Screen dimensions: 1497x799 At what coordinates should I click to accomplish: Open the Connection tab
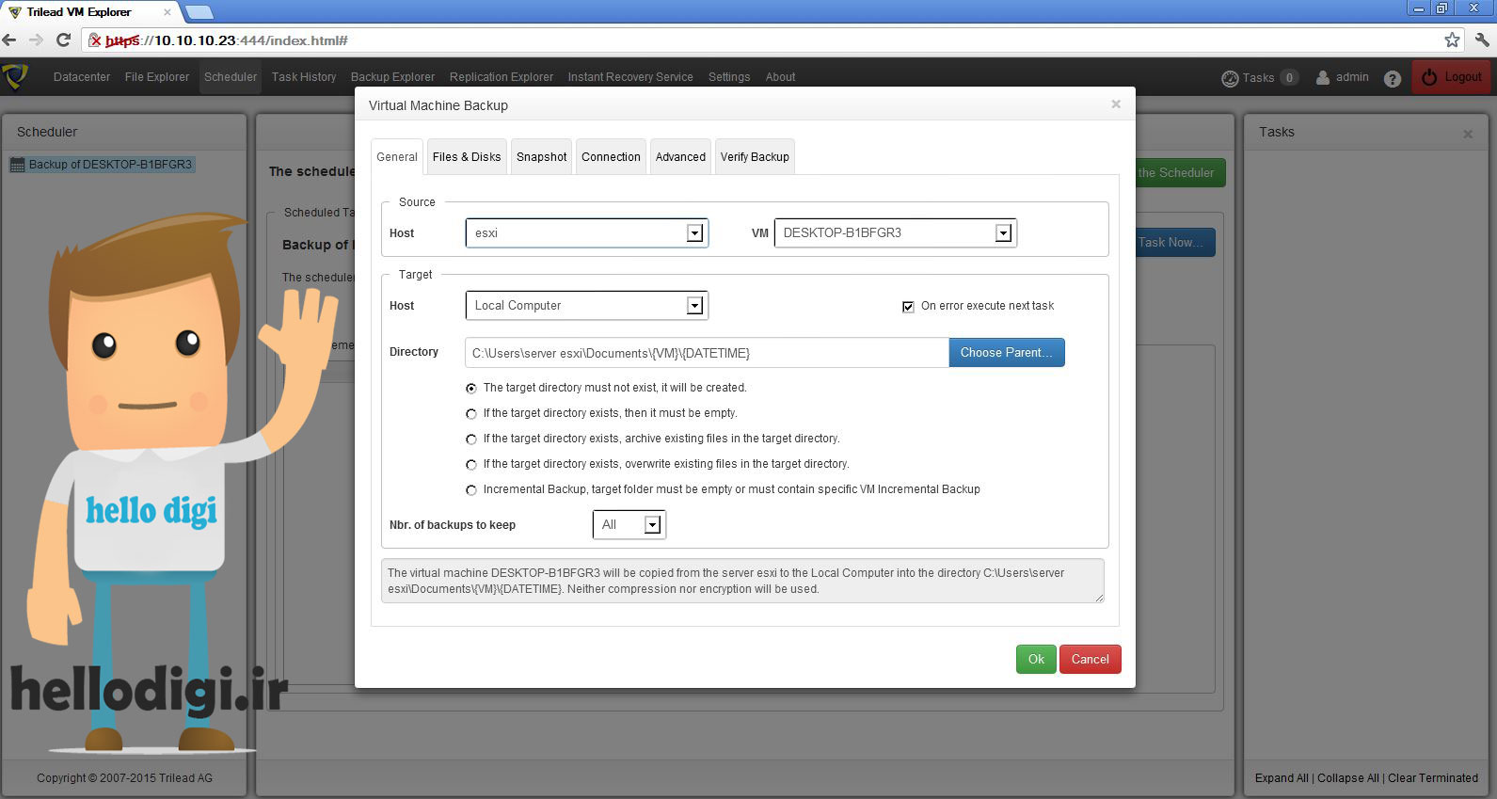click(611, 157)
